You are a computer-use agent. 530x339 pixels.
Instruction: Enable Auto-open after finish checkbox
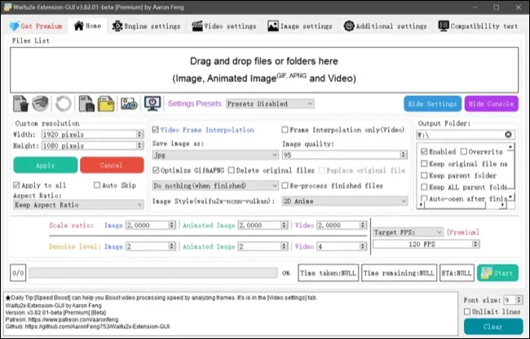(x=424, y=199)
